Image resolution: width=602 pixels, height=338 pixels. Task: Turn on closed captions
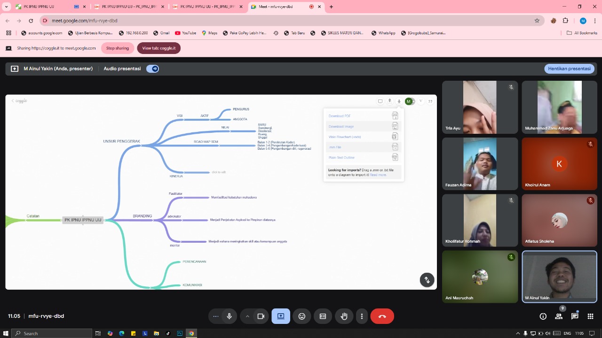point(323,316)
